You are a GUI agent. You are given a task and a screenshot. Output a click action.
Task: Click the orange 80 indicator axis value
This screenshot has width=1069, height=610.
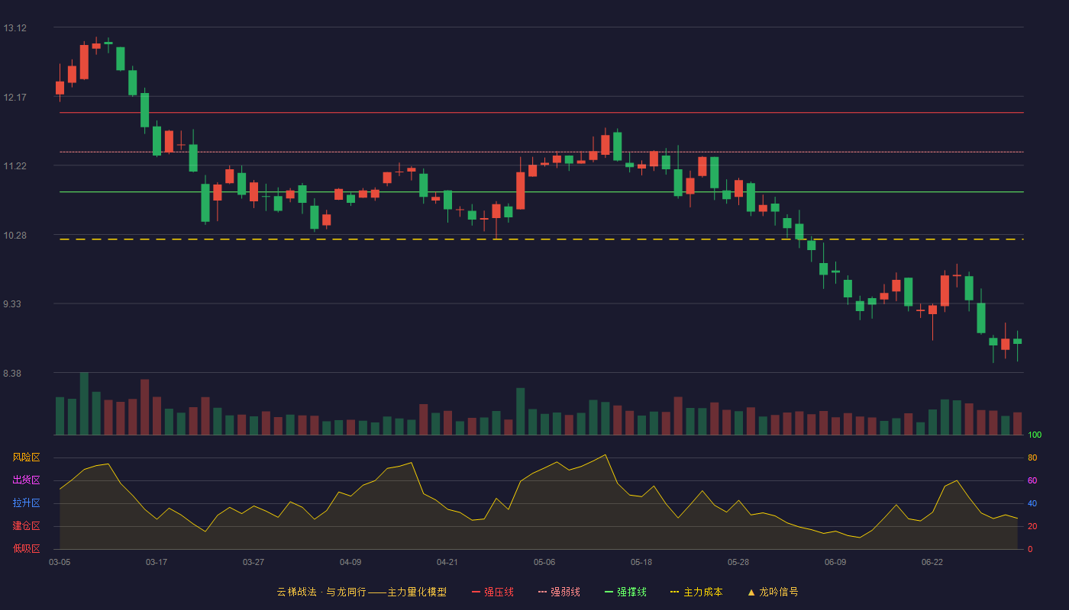click(1032, 458)
